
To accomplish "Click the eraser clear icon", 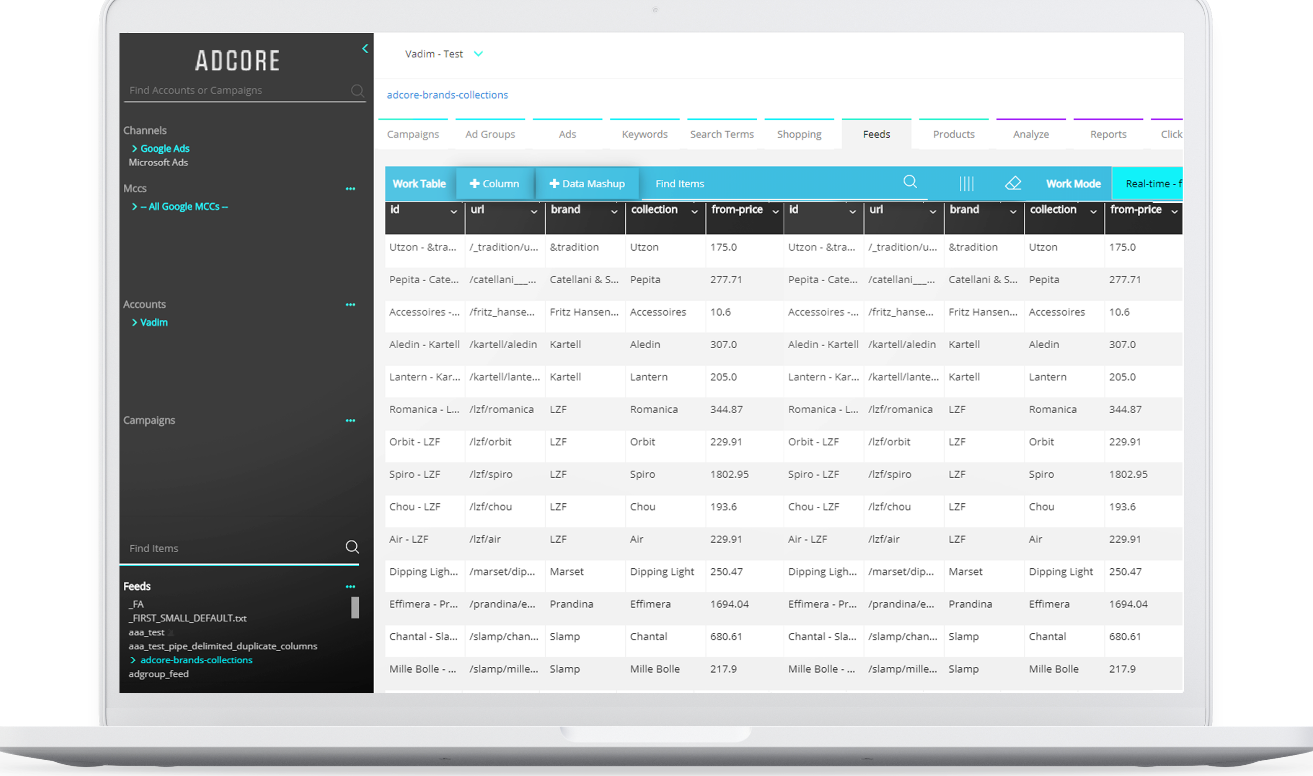I will click(x=1013, y=184).
